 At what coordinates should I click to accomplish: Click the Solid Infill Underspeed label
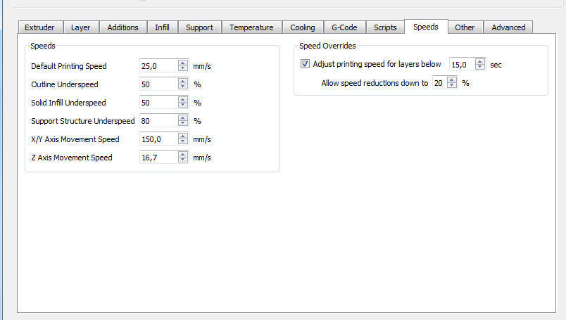pyautogui.click(x=68, y=103)
